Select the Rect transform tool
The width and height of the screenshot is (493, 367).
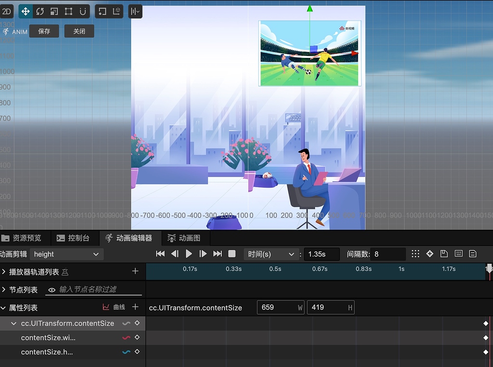pyautogui.click(x=67, y=11)
